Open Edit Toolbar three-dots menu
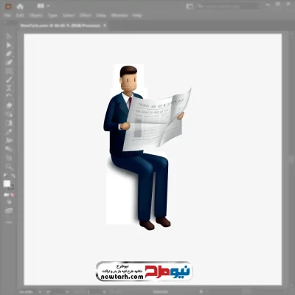Image resolution: width=295 pixels, height=295 pixels. click(x=9, y=222)
